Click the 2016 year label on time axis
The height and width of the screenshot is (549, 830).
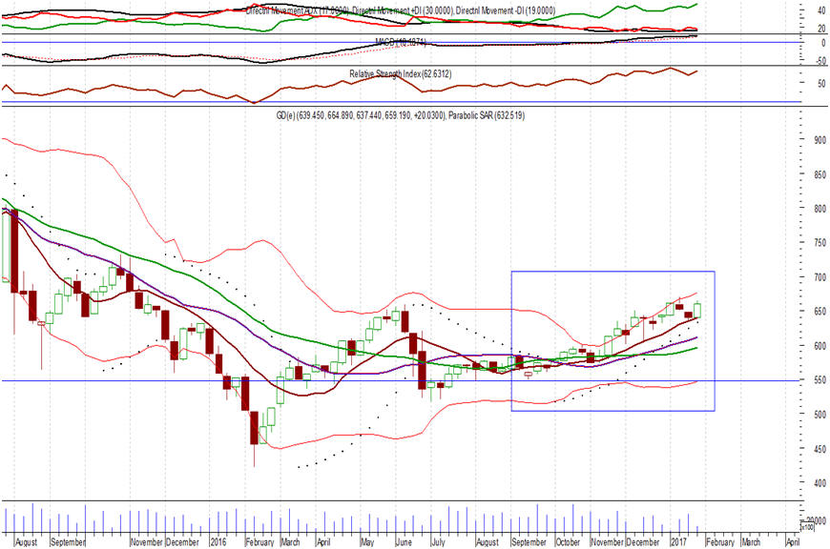pyautogui.click(x=218, y=542)
